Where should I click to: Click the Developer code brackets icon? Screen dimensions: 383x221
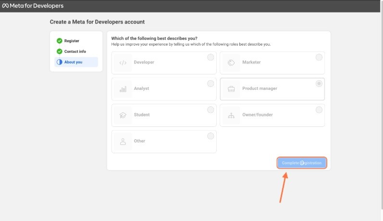coord(123,63)
